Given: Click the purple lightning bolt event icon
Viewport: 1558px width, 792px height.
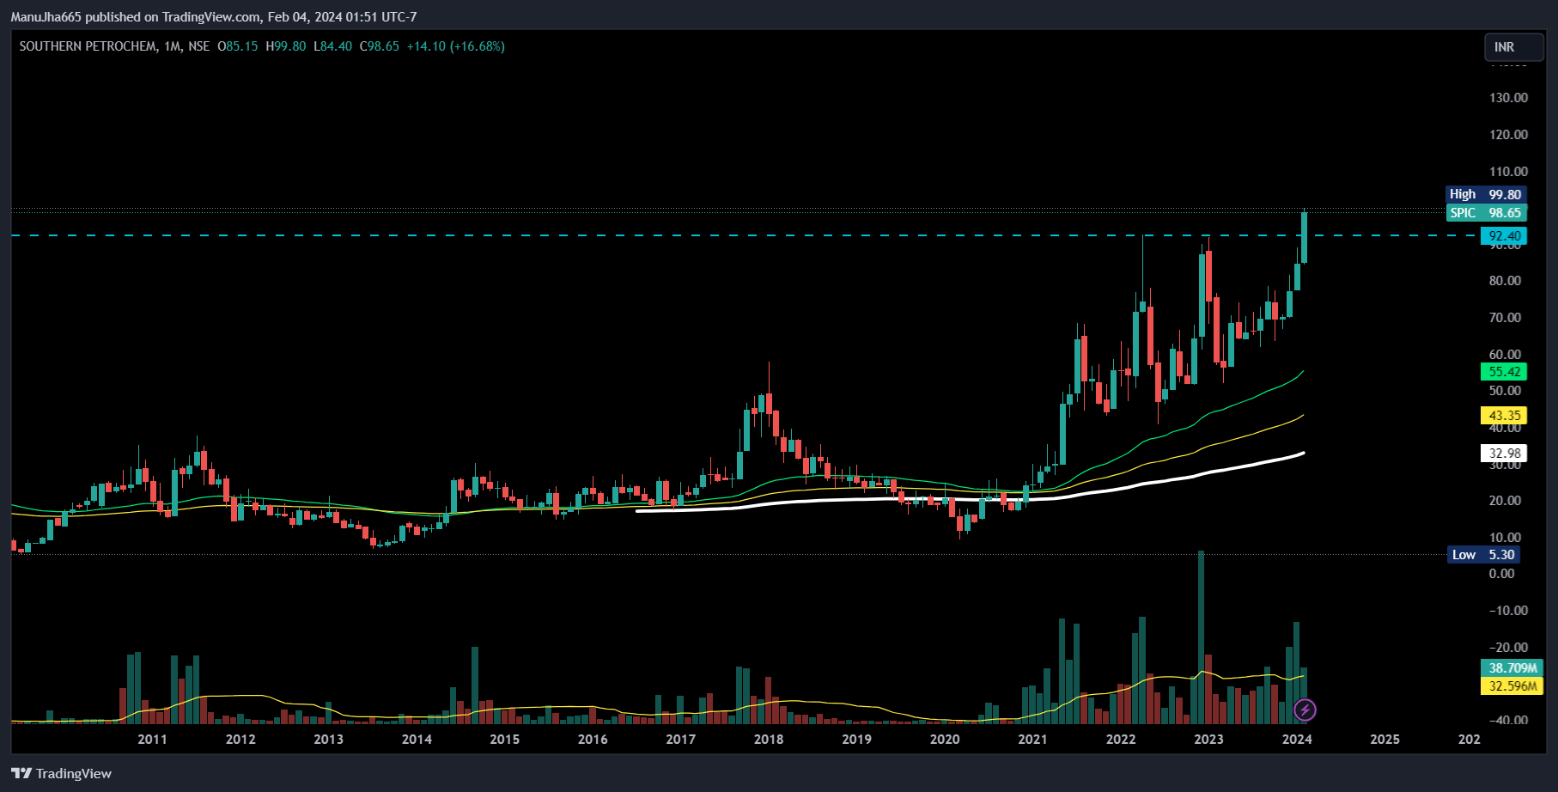Looking at the screenshot, I should point(1305,710).
